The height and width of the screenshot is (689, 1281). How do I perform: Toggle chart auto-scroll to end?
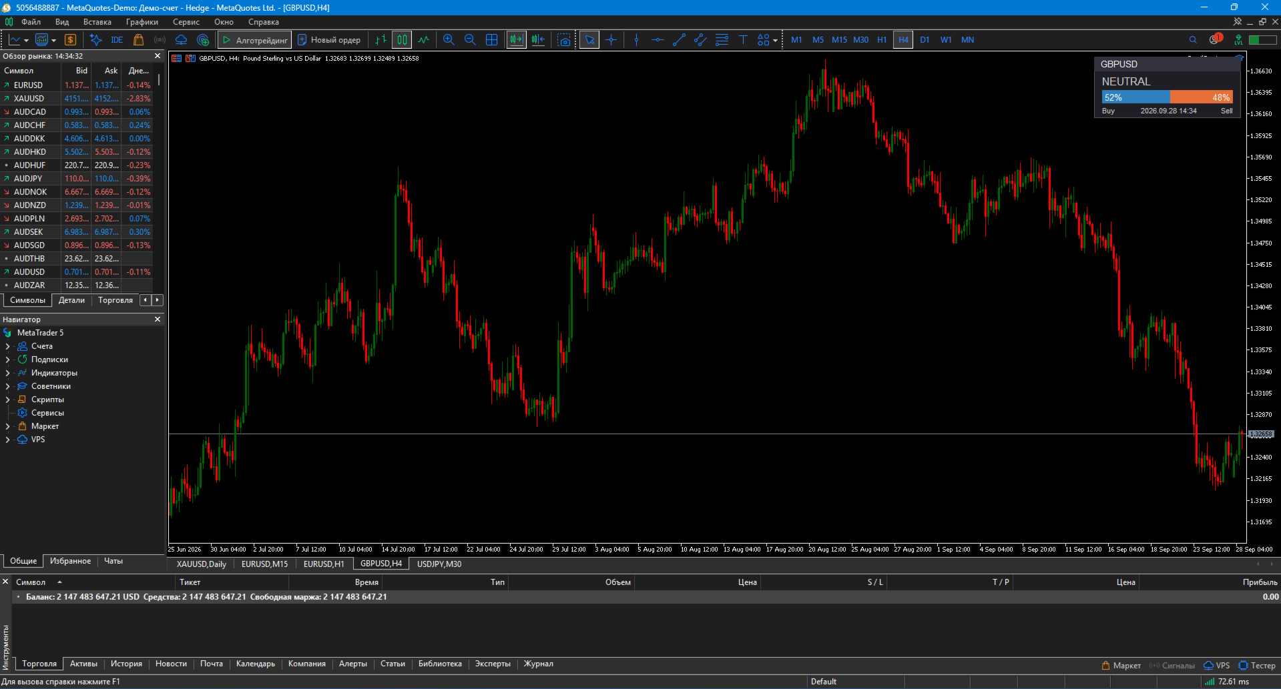pyautogui.click(x=517, y=40)
